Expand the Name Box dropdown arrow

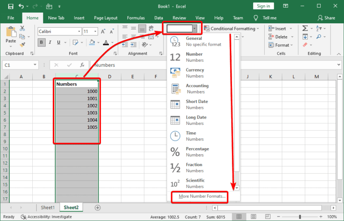(35, 65)
